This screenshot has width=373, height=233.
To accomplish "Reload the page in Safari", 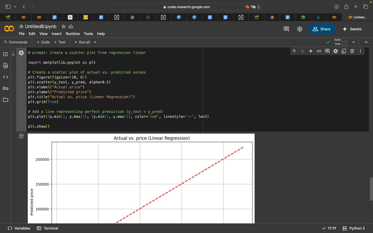I will click(259, 7).
